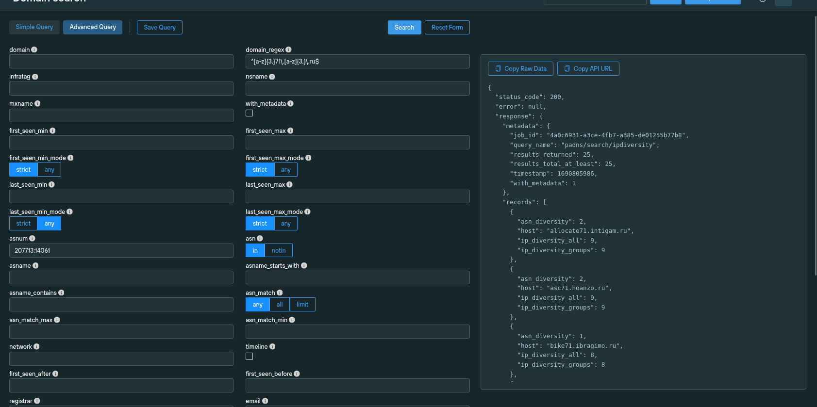The width and height of the screenshot is (817, 407).
Task: Click the asn_match info icon
Action: click(x=280, y=293)
